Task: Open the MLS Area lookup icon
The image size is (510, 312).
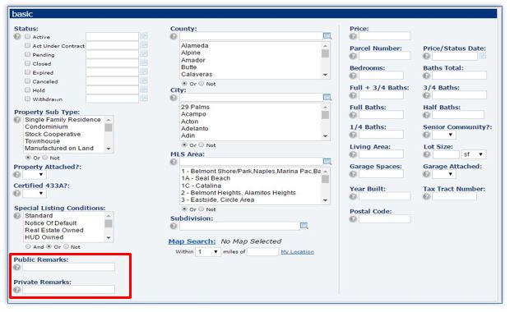Action: click(x=327, y=162)
